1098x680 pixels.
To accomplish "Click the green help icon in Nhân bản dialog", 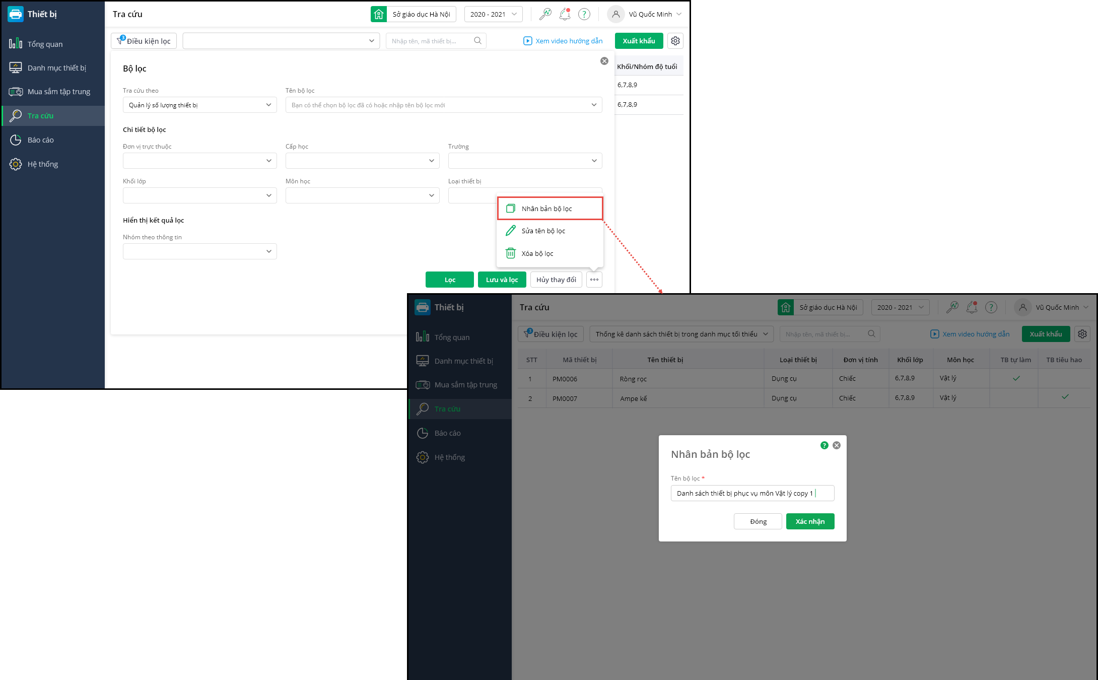I will [824, 445].
